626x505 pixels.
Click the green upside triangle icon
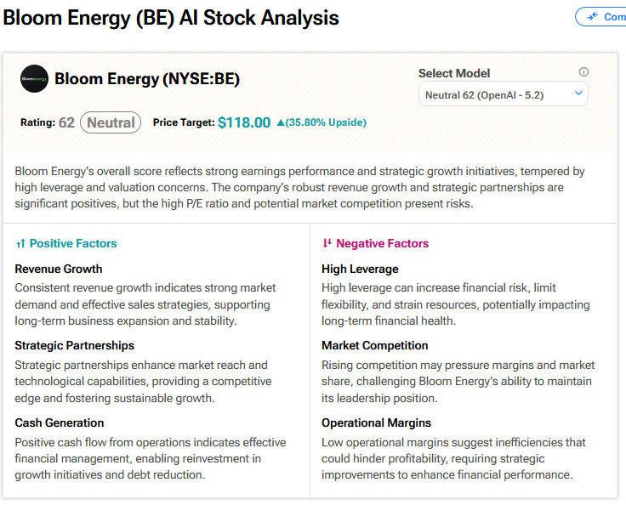(280, 122)
